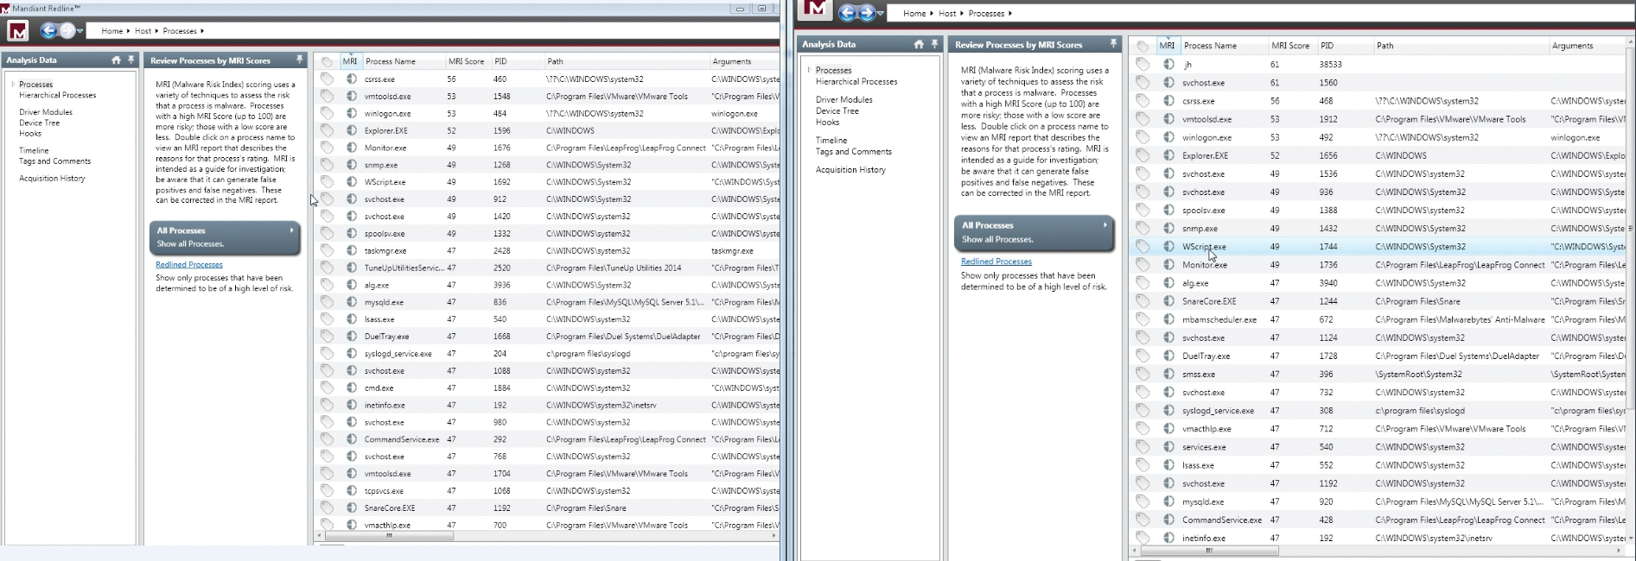This screenshot has width=1636, height=561.
Task: Click MRI icon for Monitor.exe in left window
Action: click(351, 148)
